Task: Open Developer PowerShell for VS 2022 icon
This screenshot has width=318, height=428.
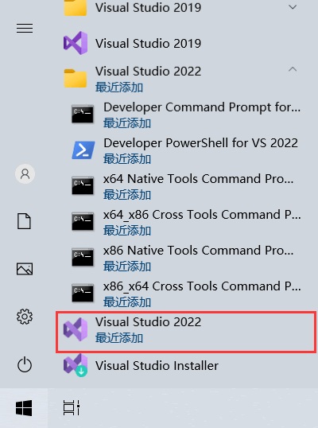Action: tap(83, 150)
